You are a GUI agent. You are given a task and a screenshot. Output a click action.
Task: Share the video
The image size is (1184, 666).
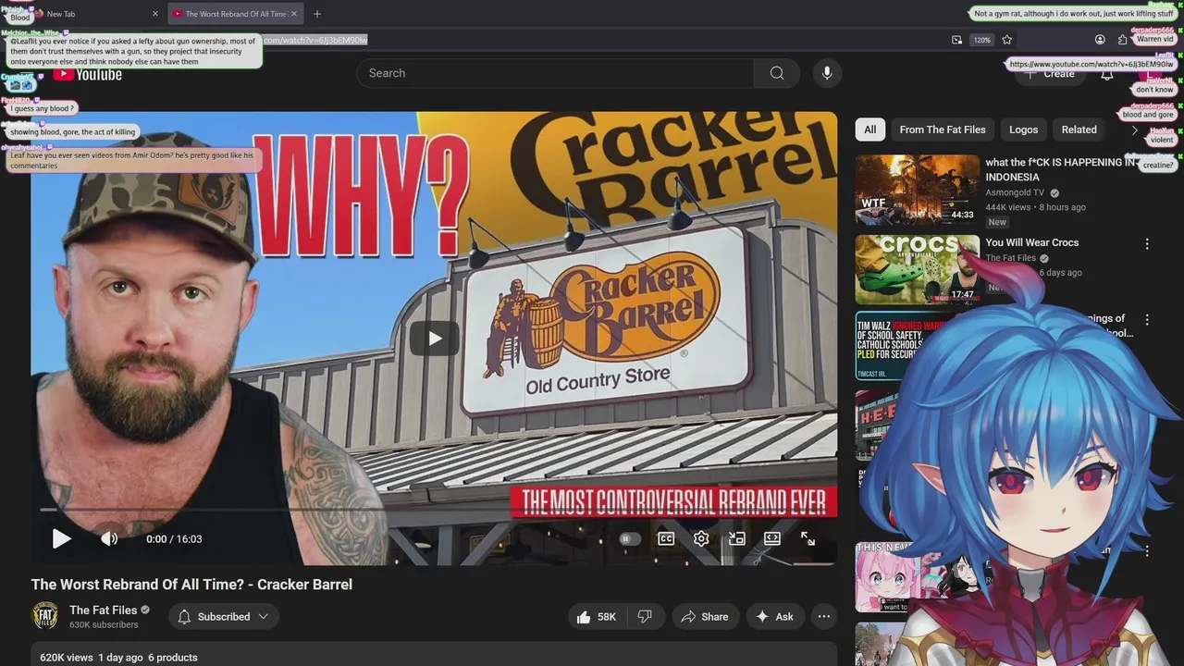(x=705, y=617)
